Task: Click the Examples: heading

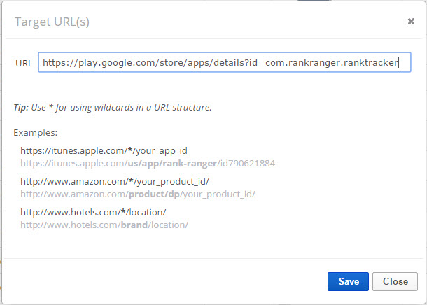Action: [35, 132]
